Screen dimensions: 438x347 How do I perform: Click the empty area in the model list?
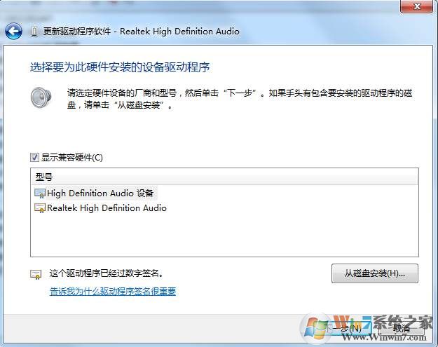point(224,236)
